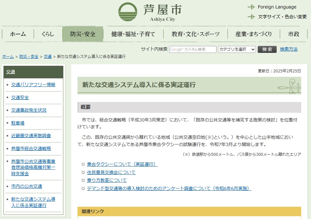
Task: Follow the ホーム breadcrumb link
Action: 8,57
